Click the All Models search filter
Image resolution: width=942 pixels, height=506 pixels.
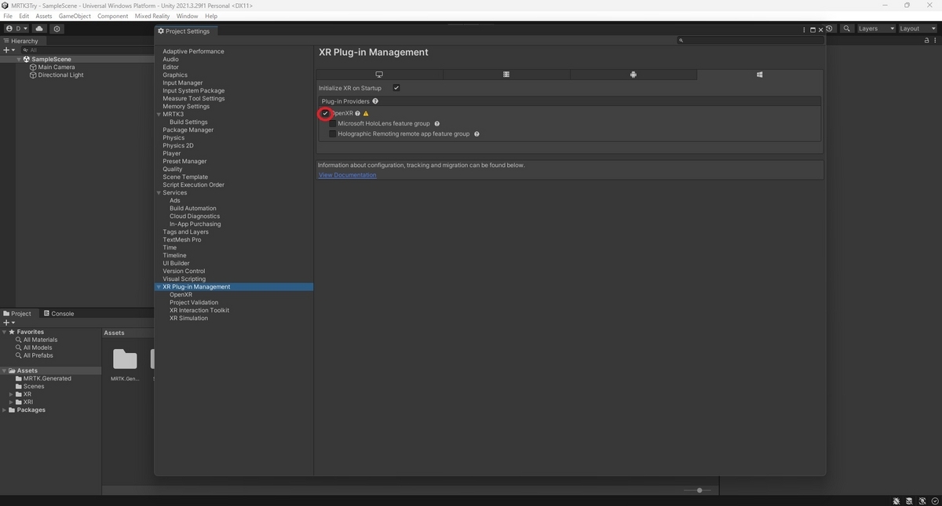38,348
